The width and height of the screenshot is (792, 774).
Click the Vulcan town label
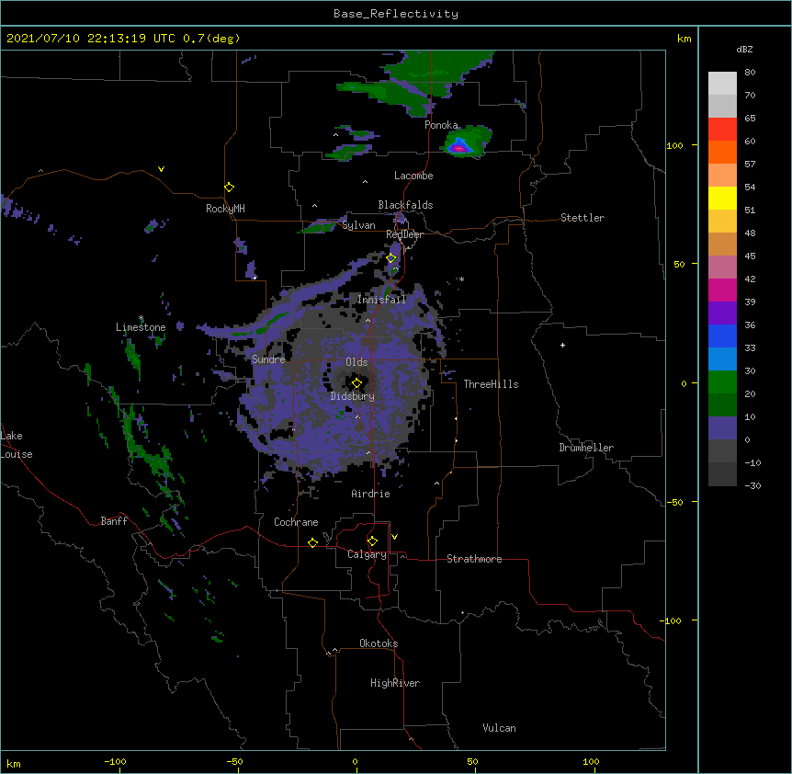(499, 728)
